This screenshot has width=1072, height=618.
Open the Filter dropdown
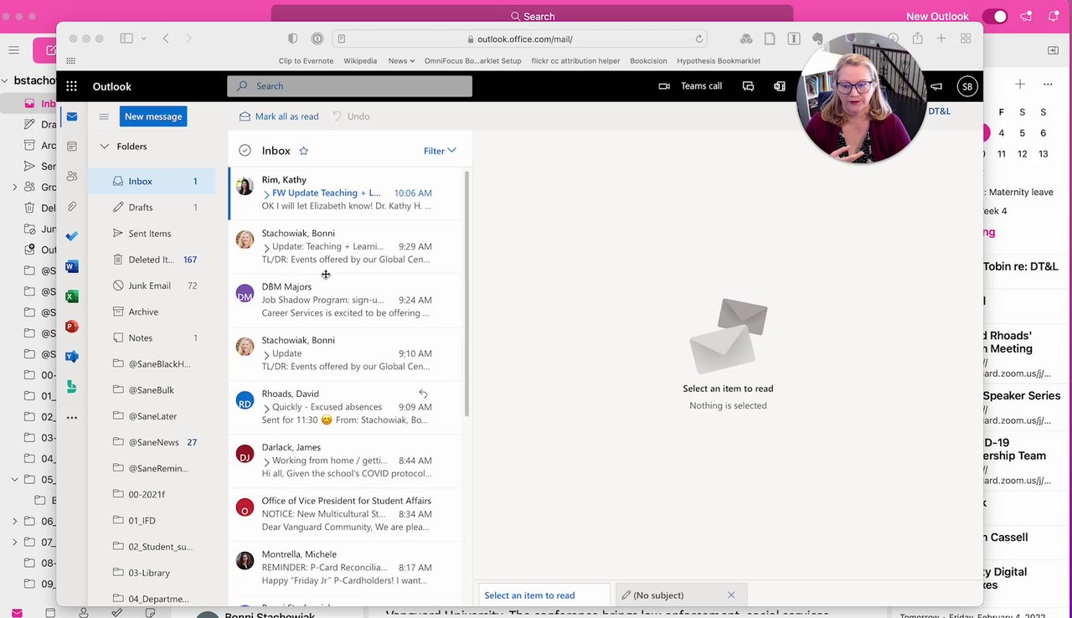click(440, 151)
